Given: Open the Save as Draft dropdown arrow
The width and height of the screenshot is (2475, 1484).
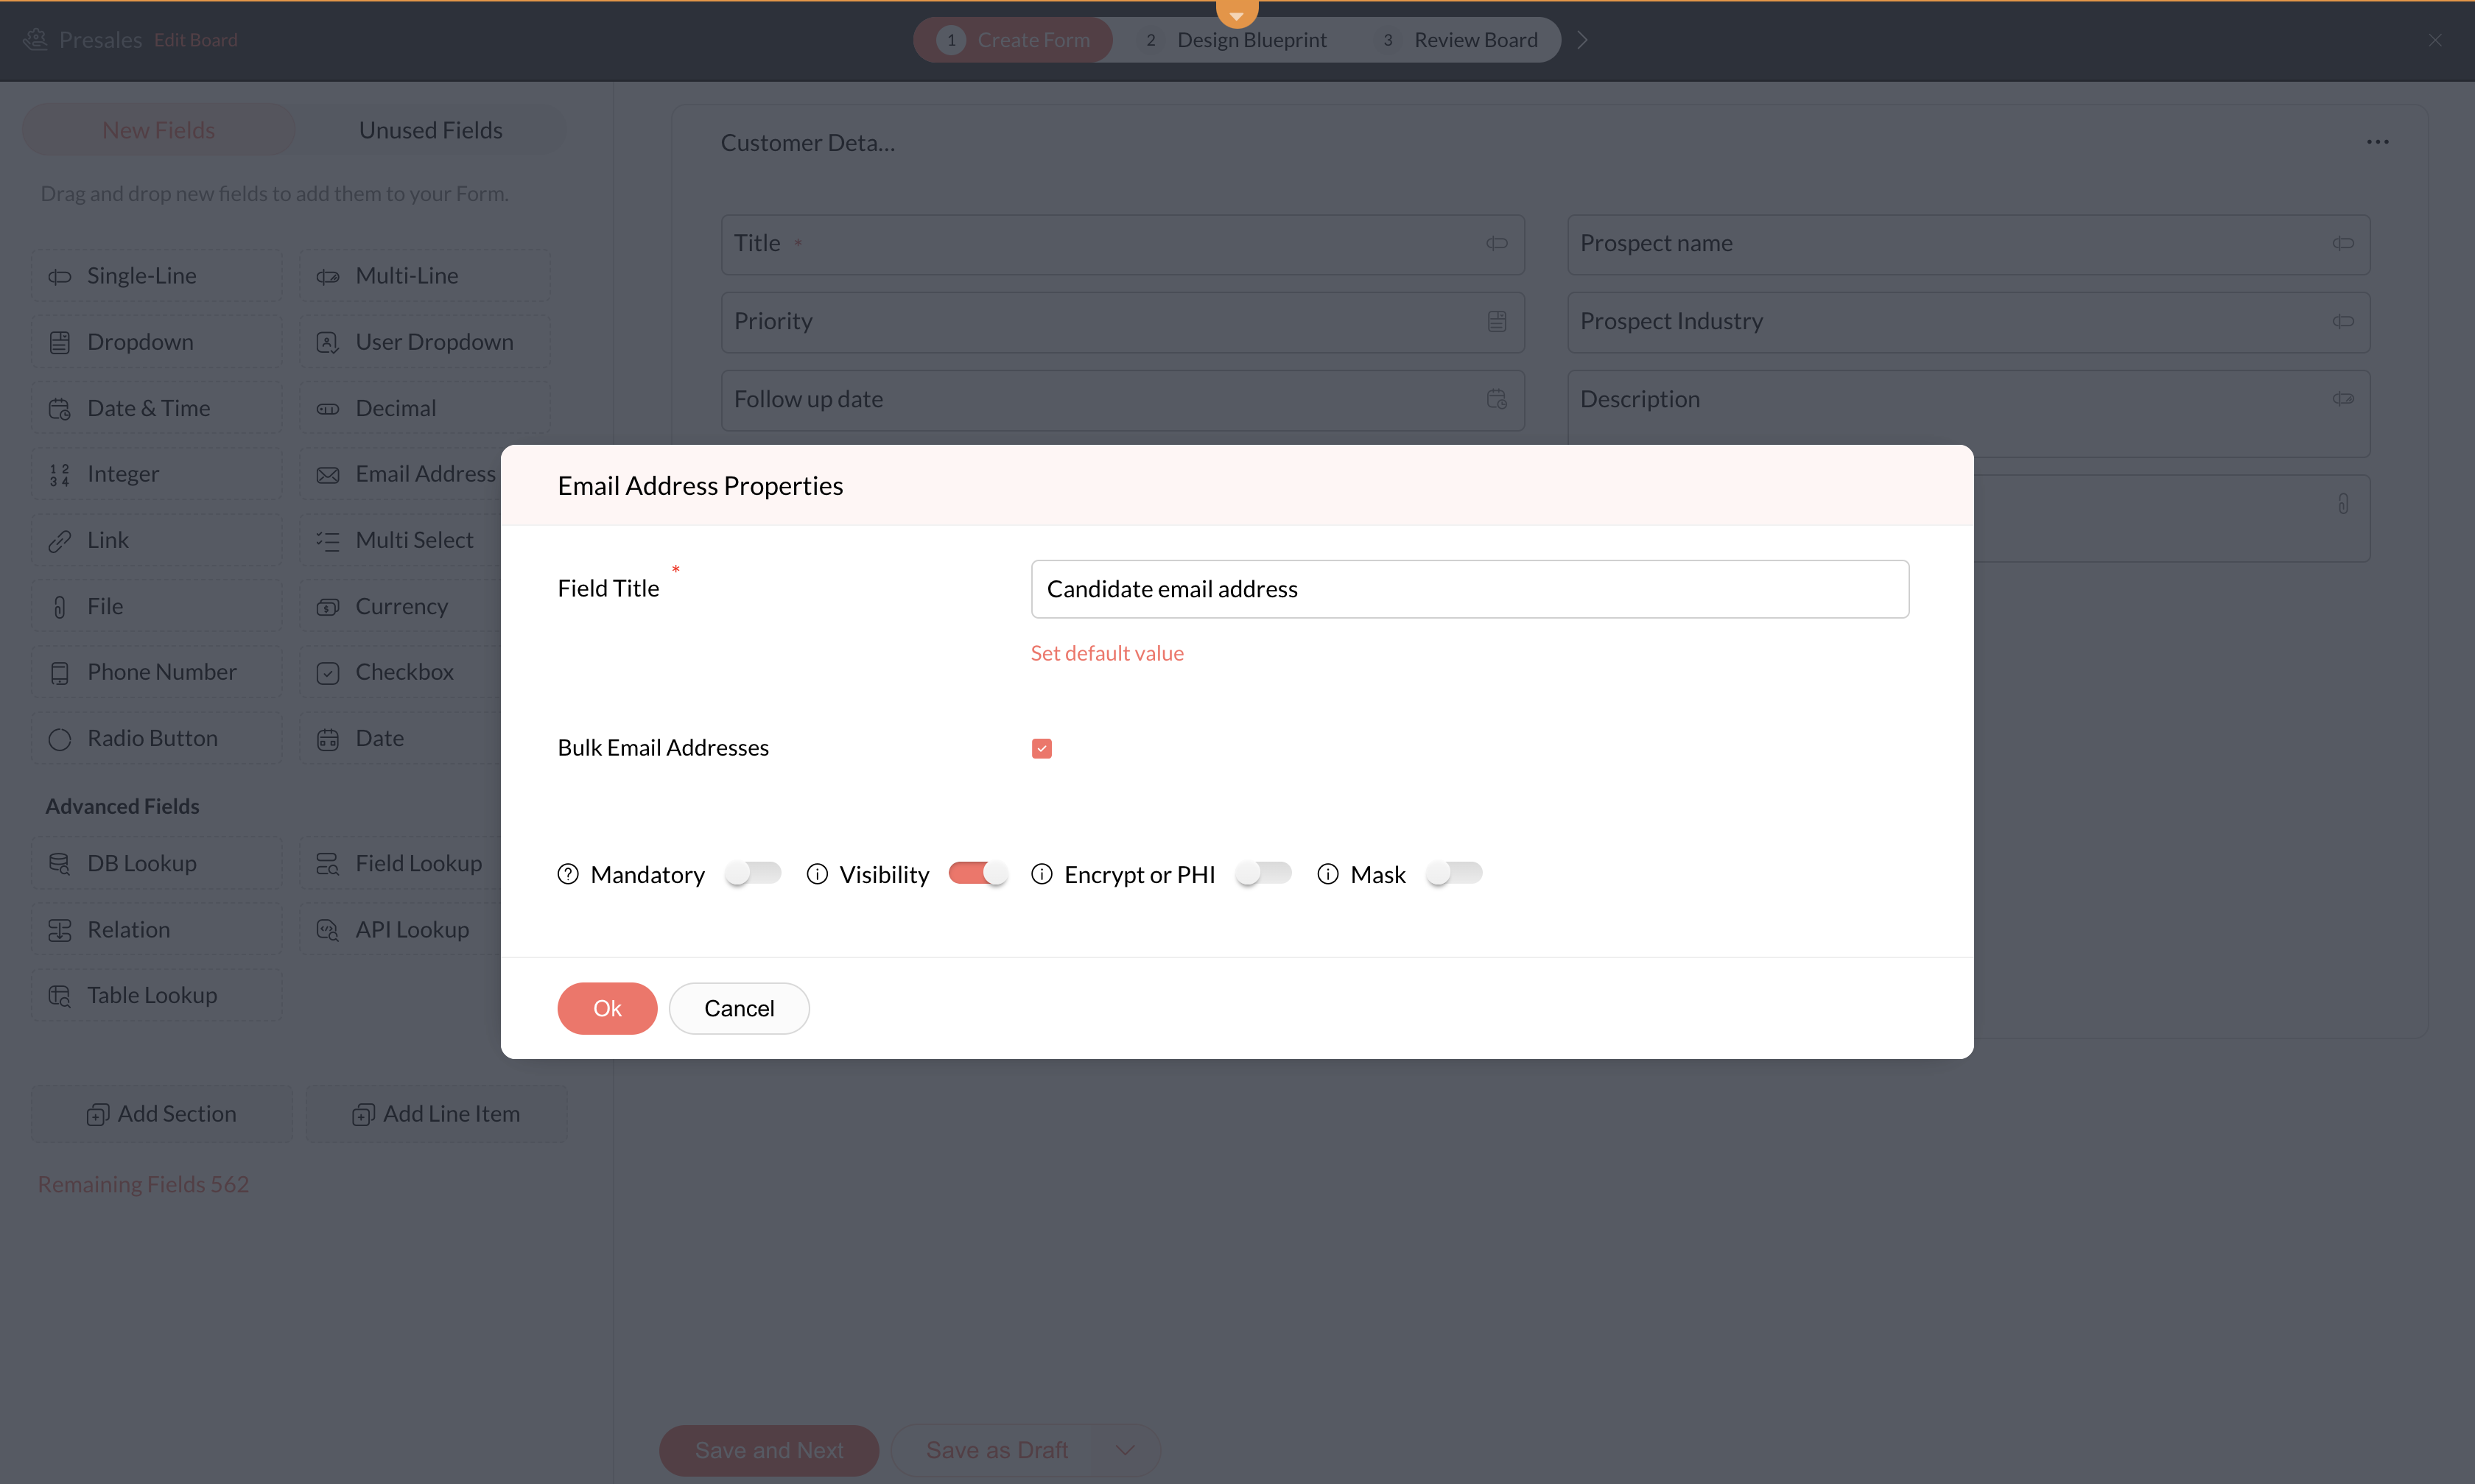Looking at the screenshot, I should [x=1125, y=1450].
